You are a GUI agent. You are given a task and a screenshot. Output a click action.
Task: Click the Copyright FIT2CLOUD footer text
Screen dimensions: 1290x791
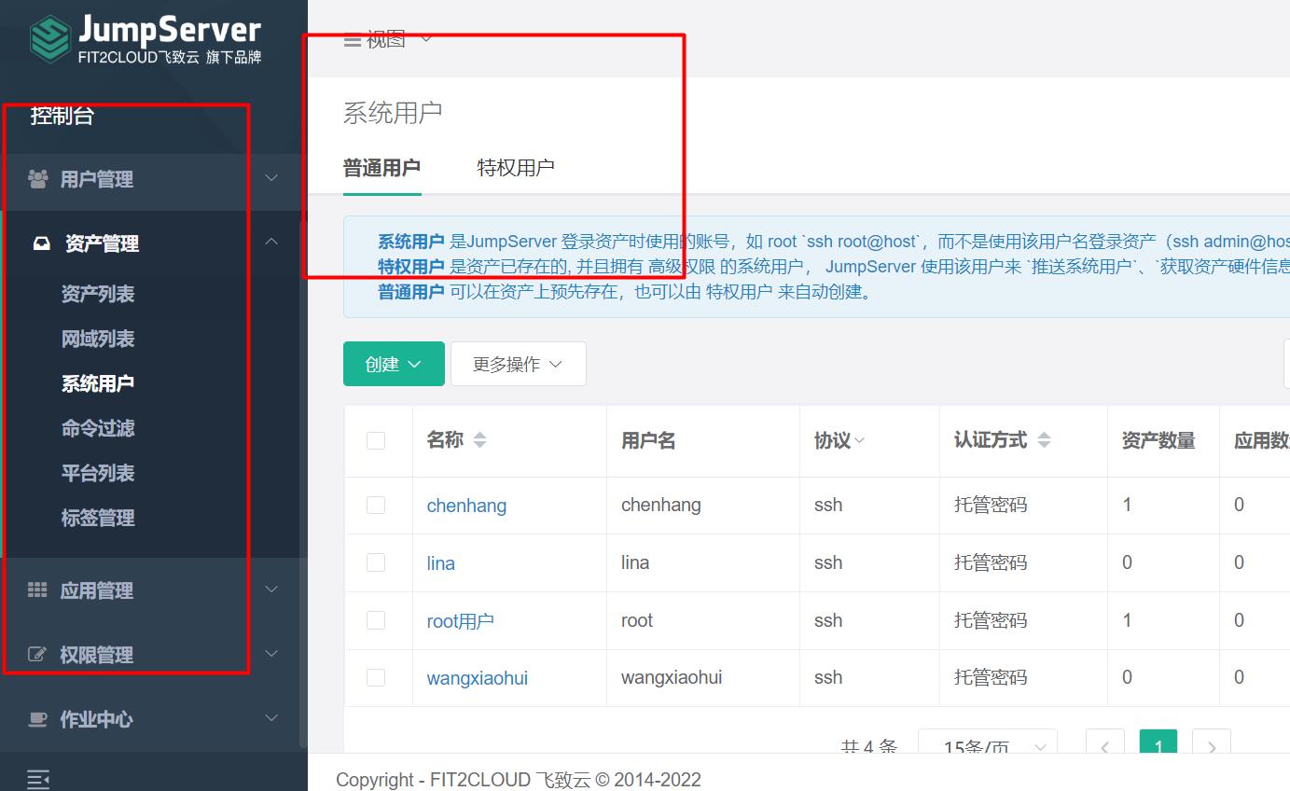pos(519,780)
